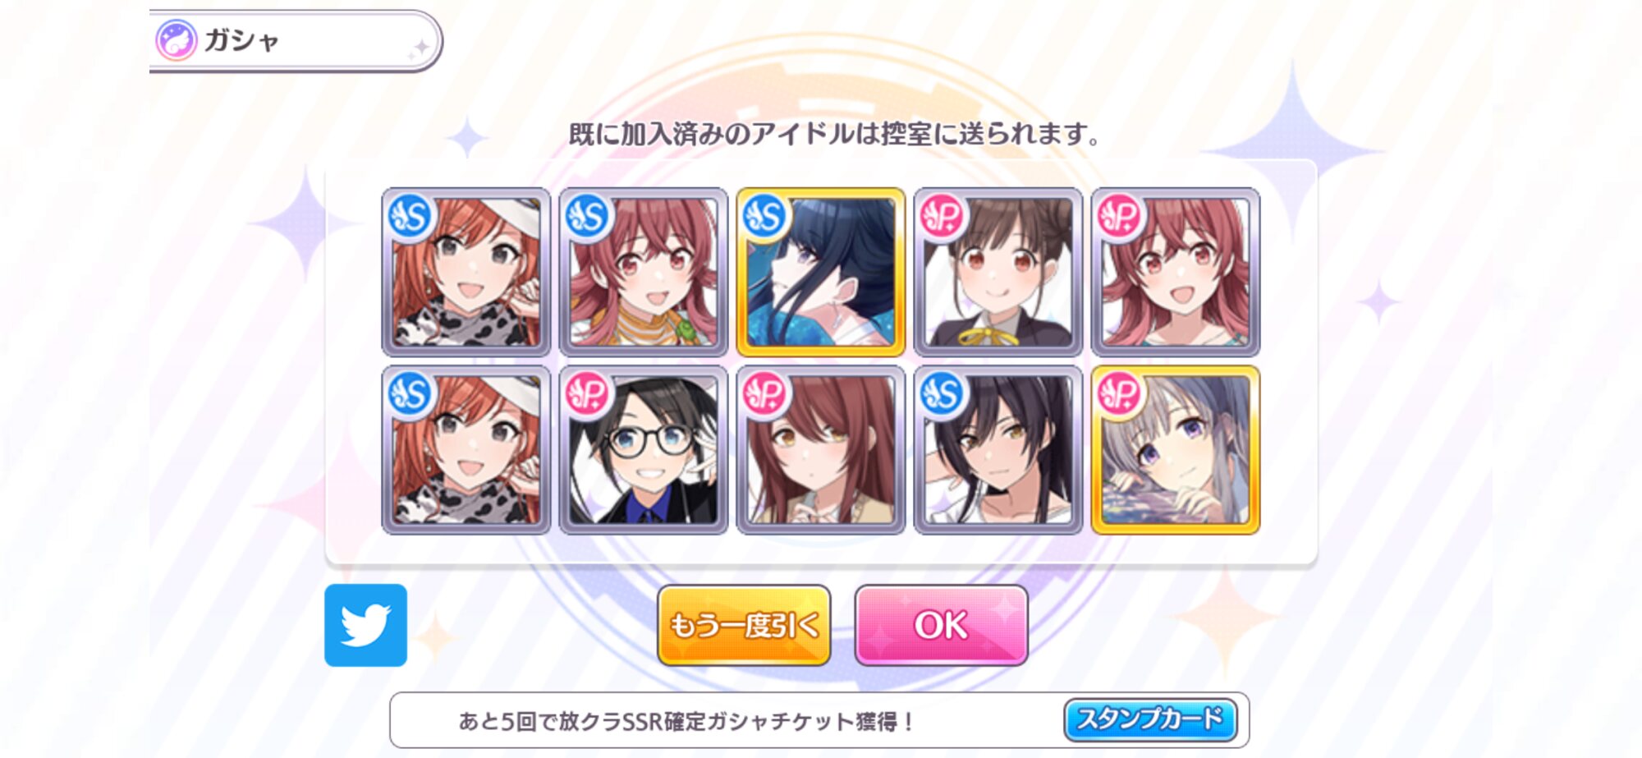
Task: Select the brown-haired bun idol card
Action: click(998, 272)
